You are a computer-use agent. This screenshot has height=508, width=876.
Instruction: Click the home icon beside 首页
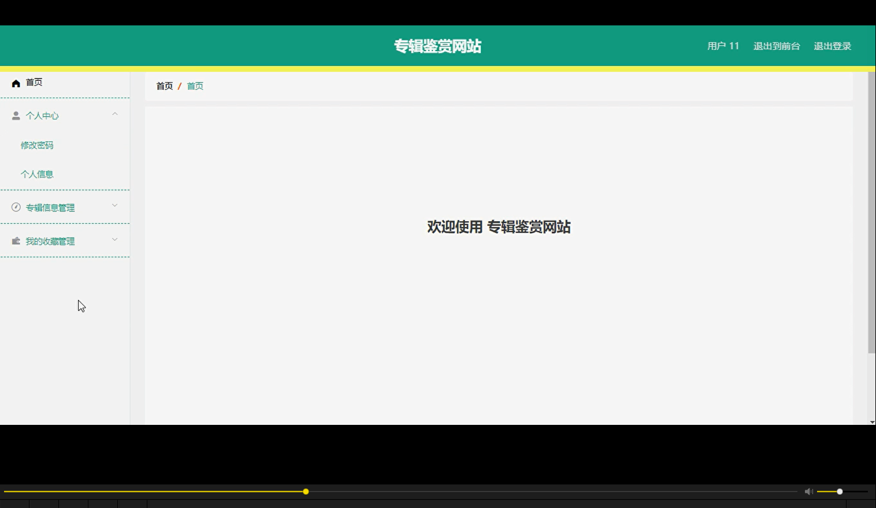tap(16, 83)
